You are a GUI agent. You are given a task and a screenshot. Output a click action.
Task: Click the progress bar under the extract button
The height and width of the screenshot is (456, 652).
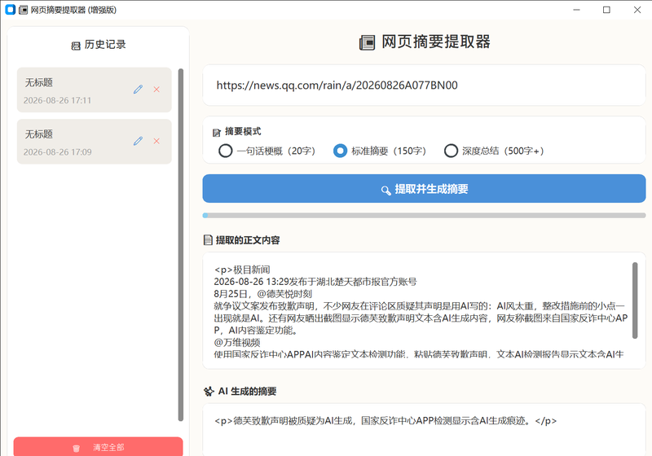coord(424,216)
